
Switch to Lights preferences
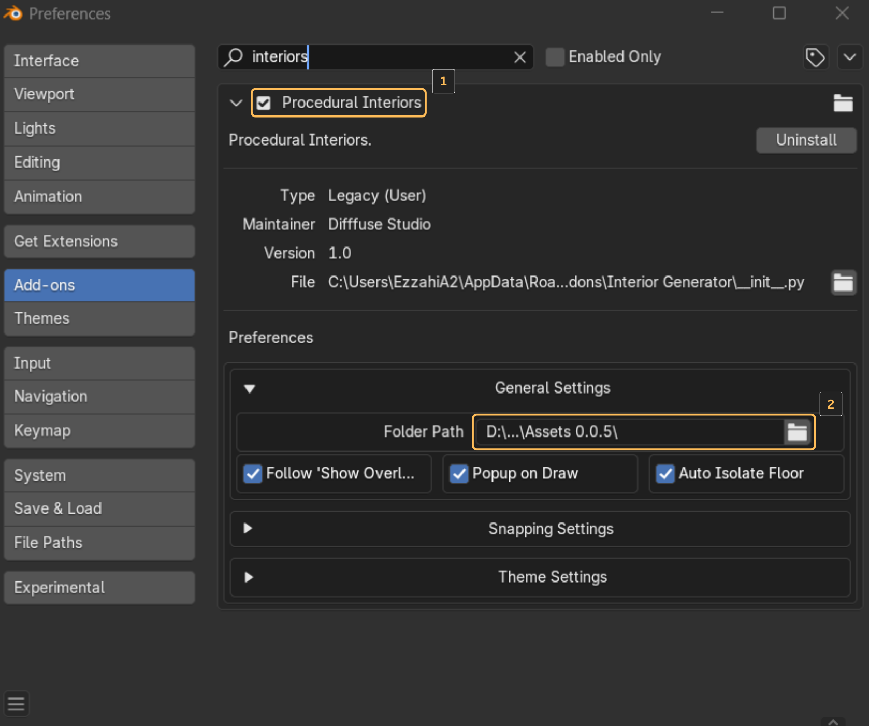[99, 128]
